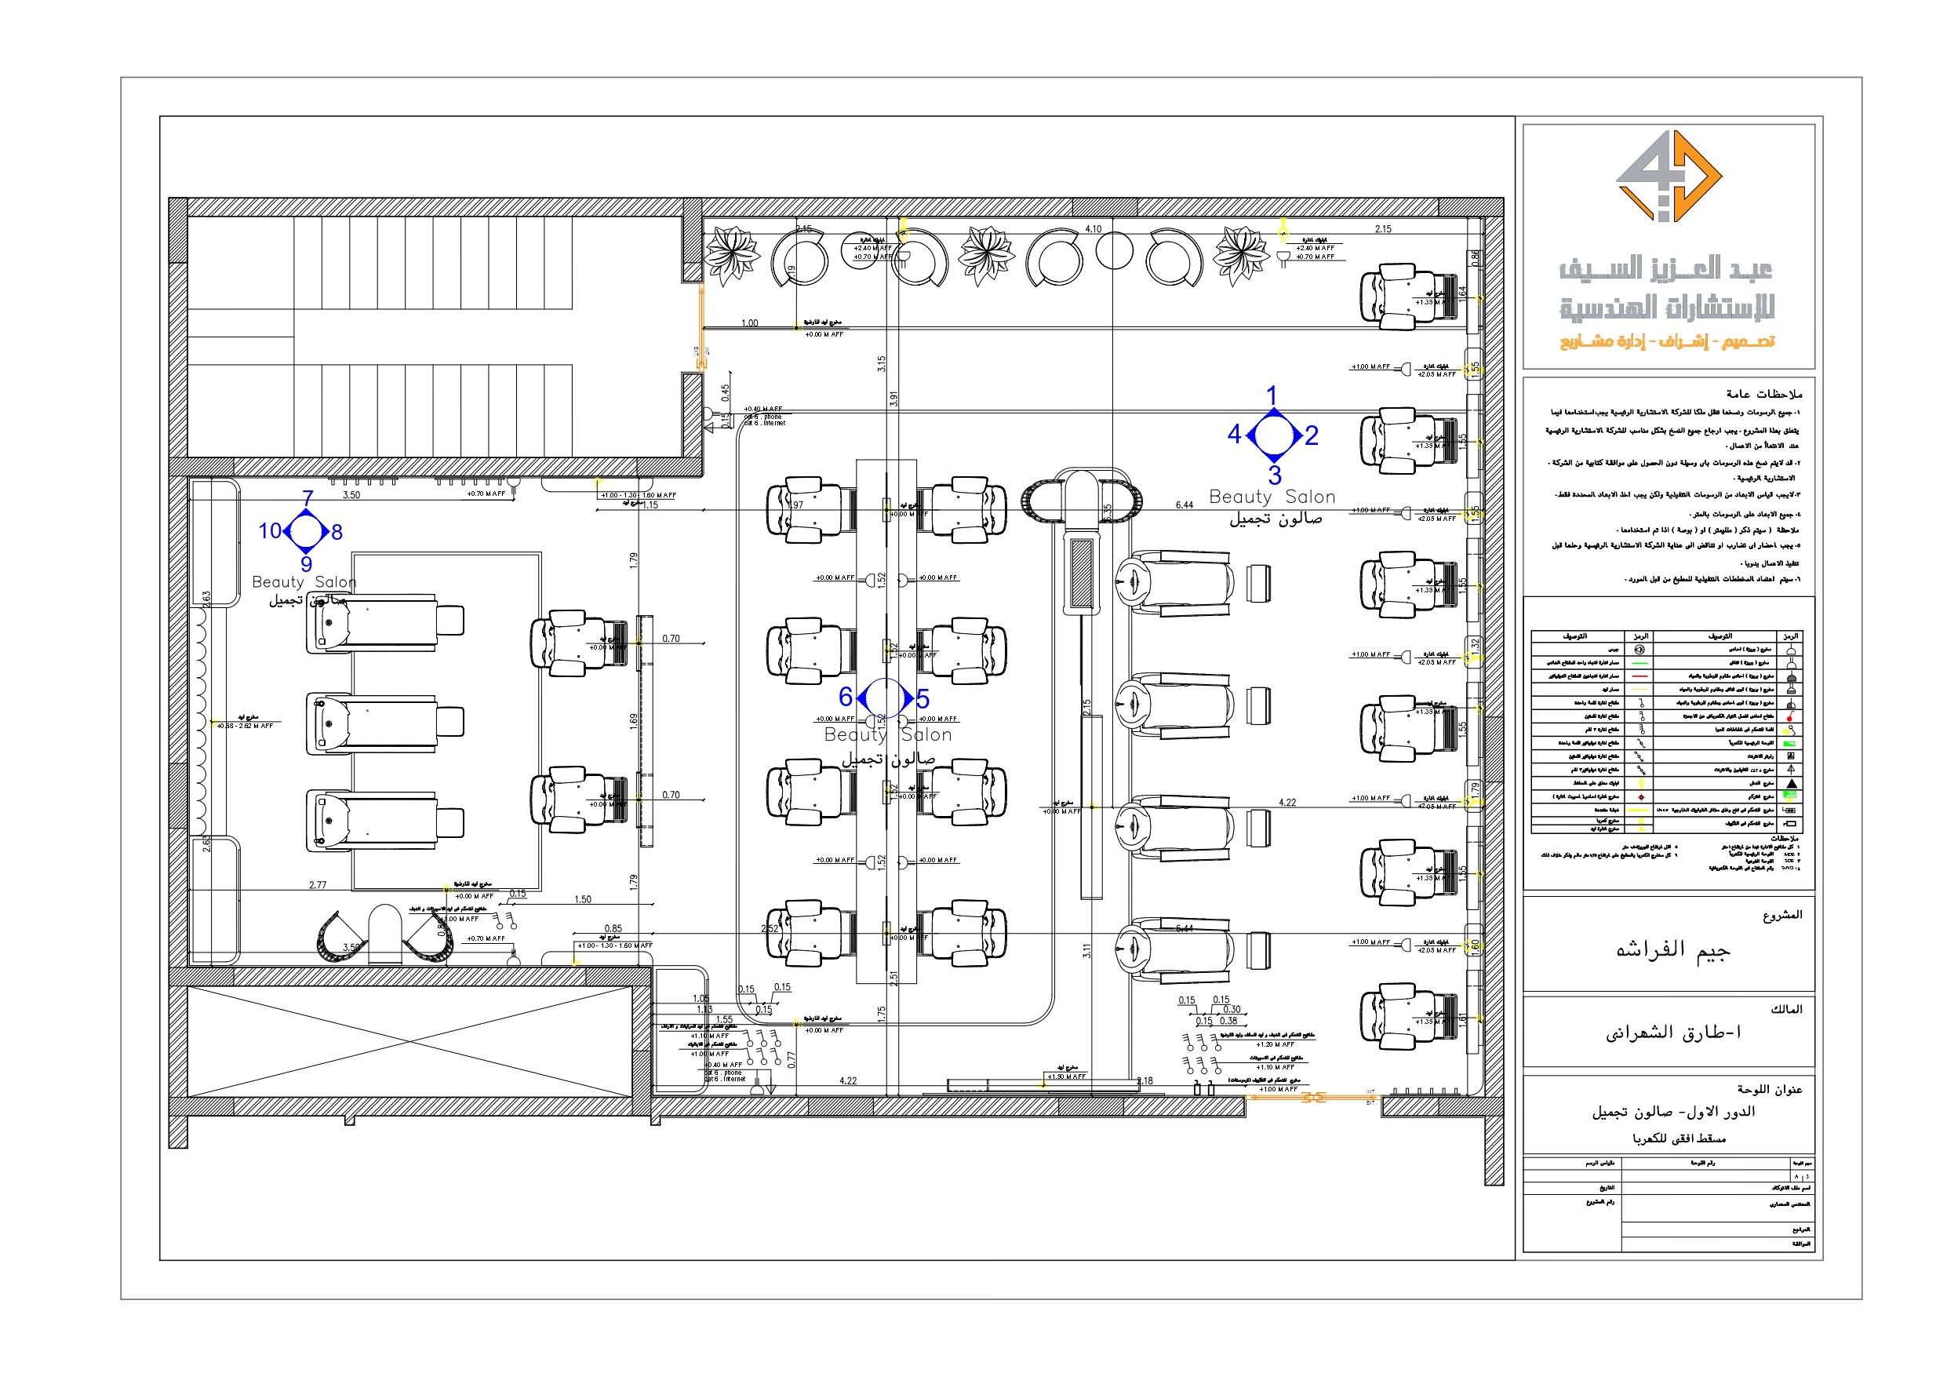This screenshot has width=1947, height=1377.
Task: Click the owner label المالك
Action: [x=1787, y=1009]
